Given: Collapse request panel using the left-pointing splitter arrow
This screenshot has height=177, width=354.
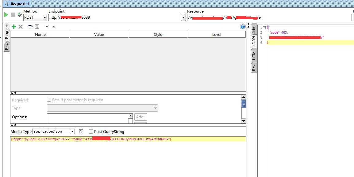Looking at the screenshot, I should (x=248, y=24).
